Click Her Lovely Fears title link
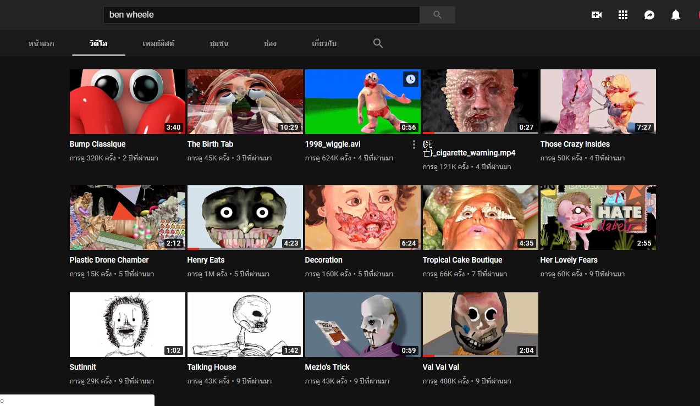Viewport: 700px width, 406px height. coord(569,260)
